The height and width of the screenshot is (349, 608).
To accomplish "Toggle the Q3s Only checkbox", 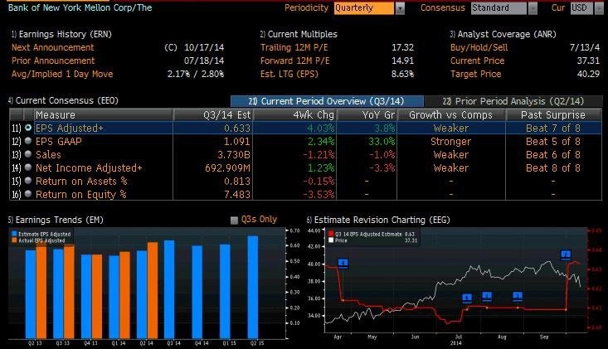I will point(234,221).
